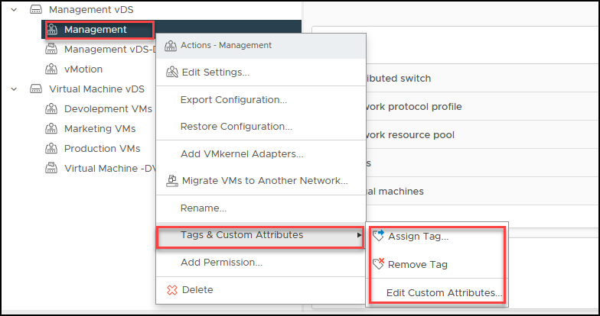The width and height of the screenshot is (600, 316).
Task: Click the Migrate VMs network icon
Action: (x=172, y=180)
